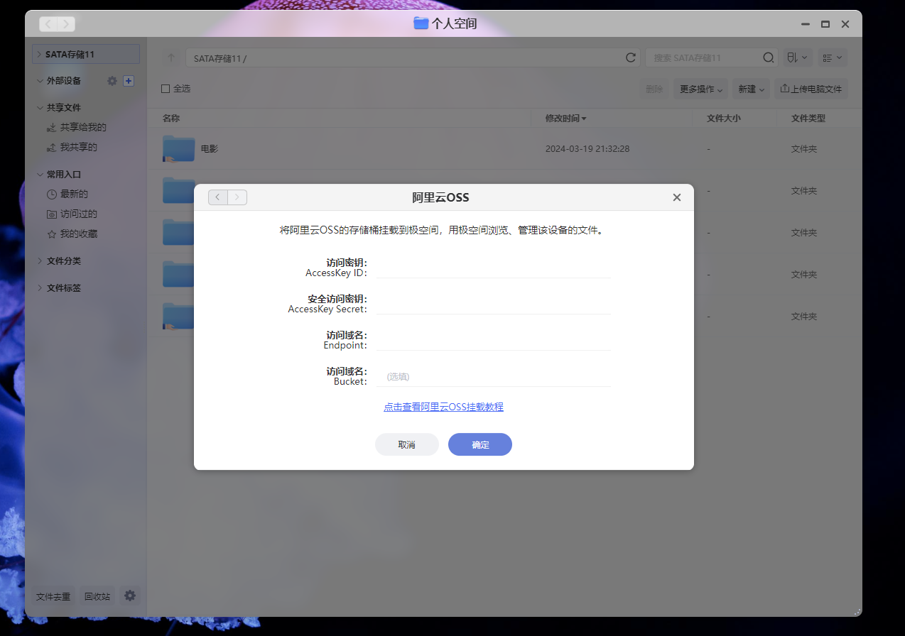Expand the 文件分类 section in sidebar
The height and width of the screenshot is (636, 905).
pyautogui.click(x=64, y=261)
